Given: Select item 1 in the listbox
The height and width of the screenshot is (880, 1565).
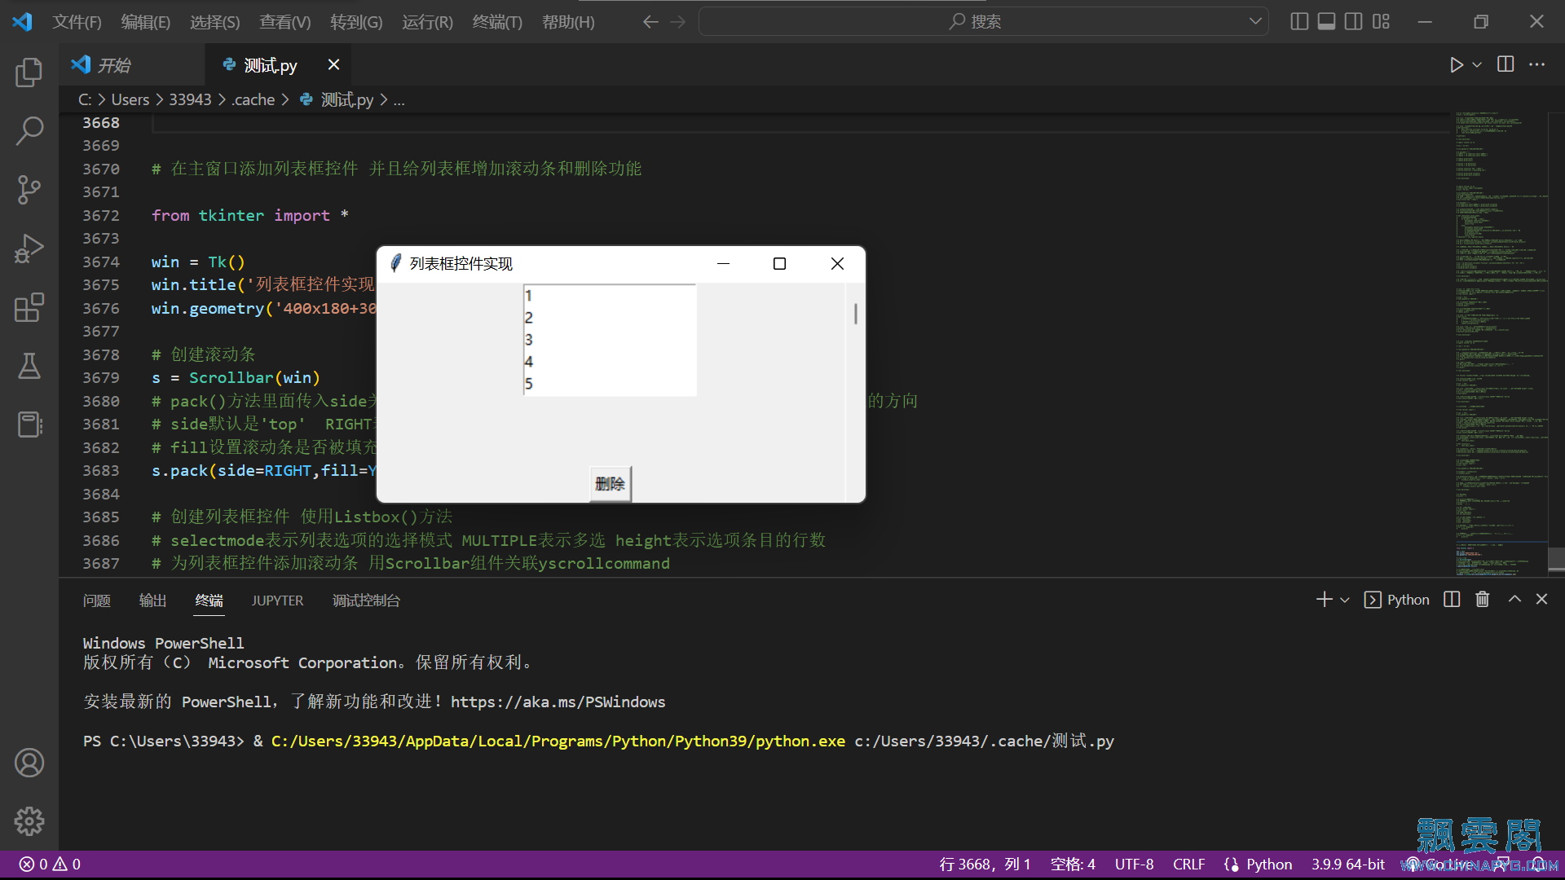Looking at the screenshot, I should [x=610, y=296].
